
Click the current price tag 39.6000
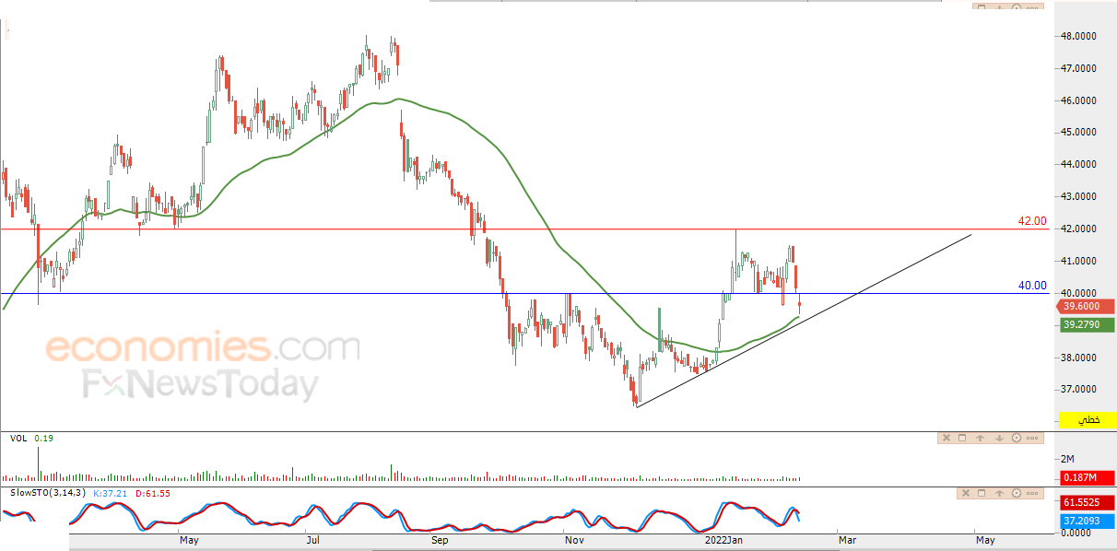(1088, 306)
